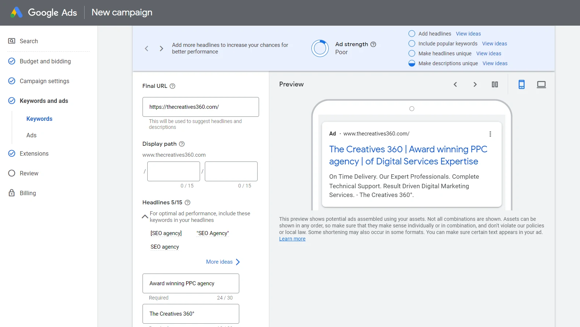Click the Final URL input field
580x327 pixels.
pos(200,107)
